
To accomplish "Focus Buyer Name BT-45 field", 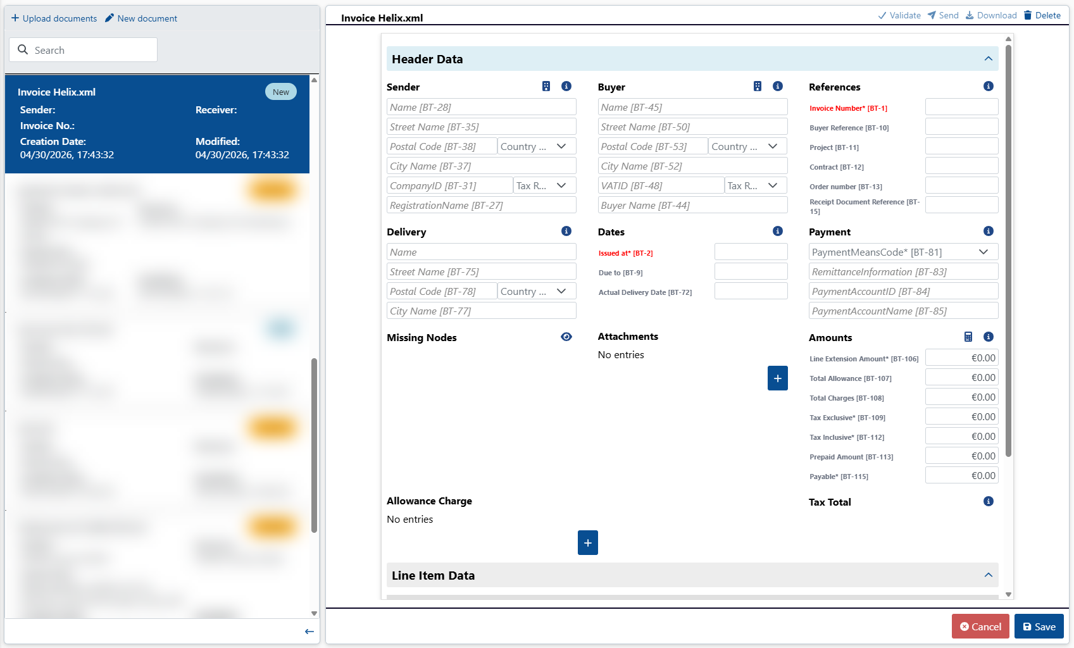I will pos(693,107).
